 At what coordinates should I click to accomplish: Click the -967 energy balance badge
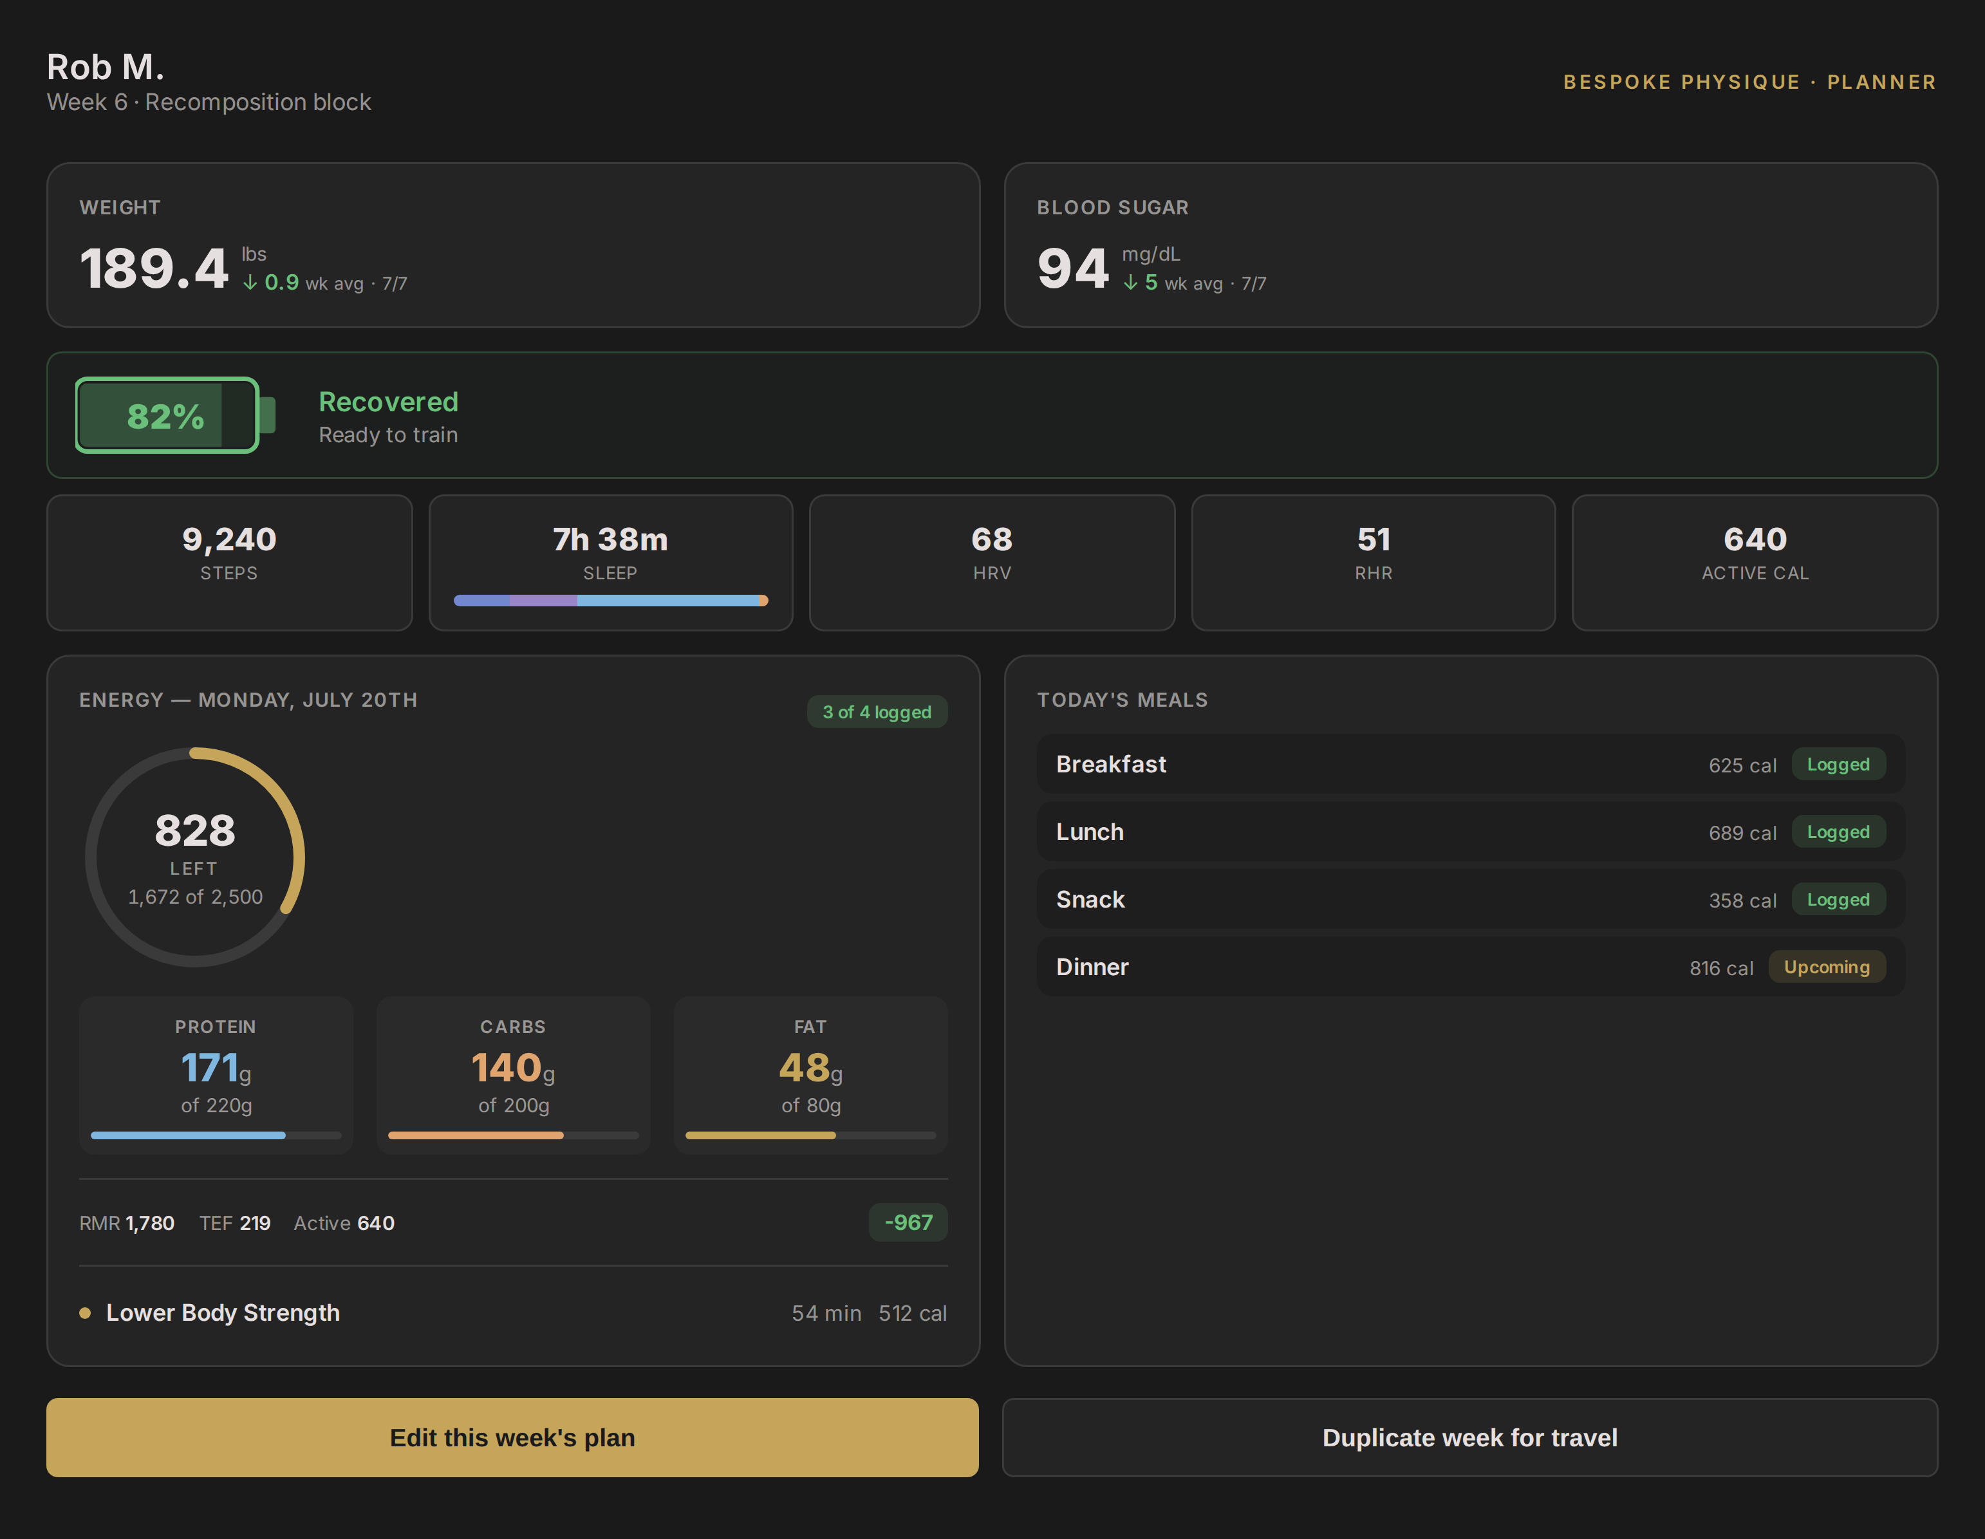click(908, 1223)
